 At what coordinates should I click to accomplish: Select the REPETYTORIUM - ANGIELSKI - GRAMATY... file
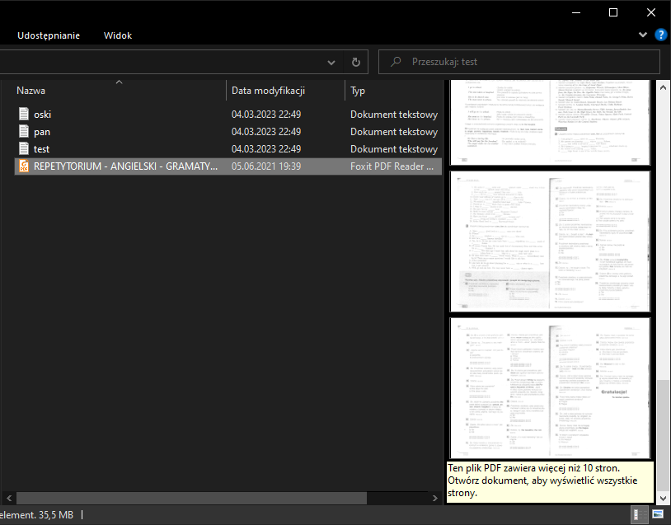[x=125, y=166]
